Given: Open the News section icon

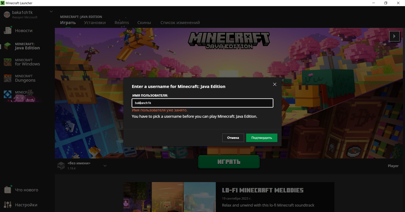Looking at the screenshot, I should (x=7, y=30).
